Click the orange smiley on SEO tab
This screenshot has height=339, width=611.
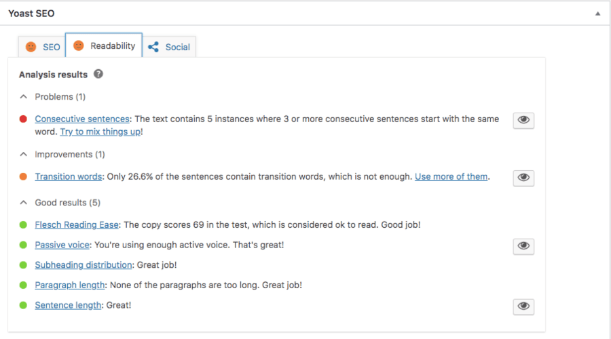pos(31,47)
